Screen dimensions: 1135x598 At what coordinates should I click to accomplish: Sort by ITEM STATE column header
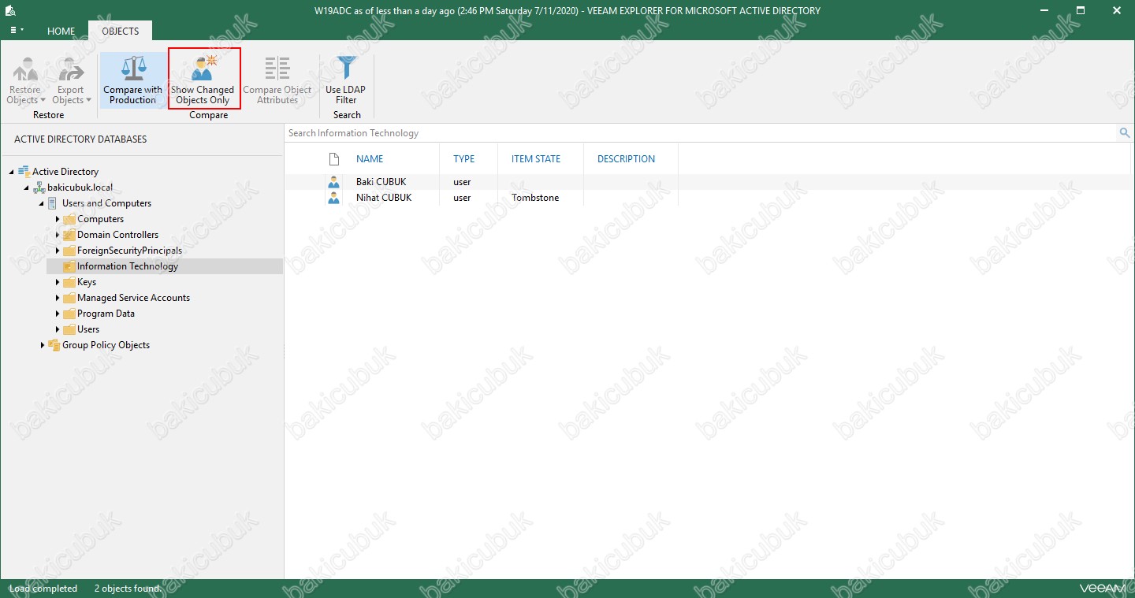click(x=536, y=159)
